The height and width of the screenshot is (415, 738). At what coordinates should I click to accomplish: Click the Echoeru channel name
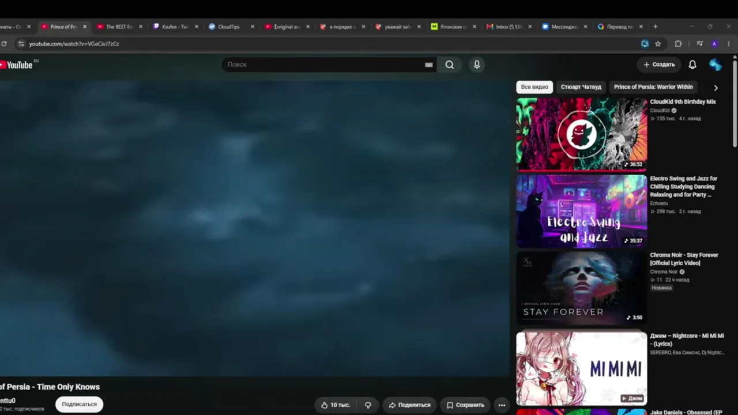659,203
